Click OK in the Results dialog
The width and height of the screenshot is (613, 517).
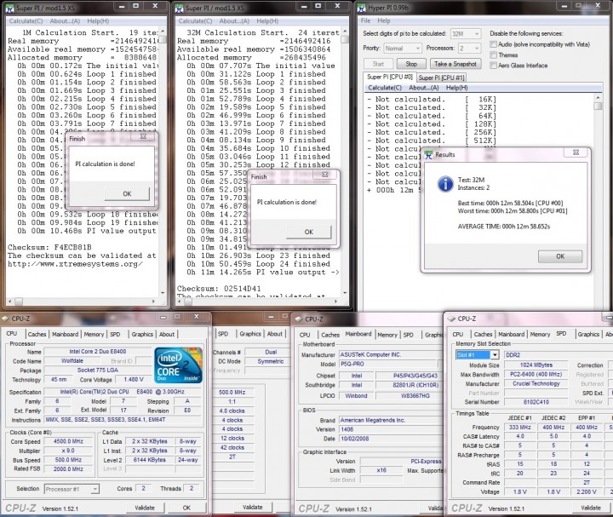pos(560,256)
